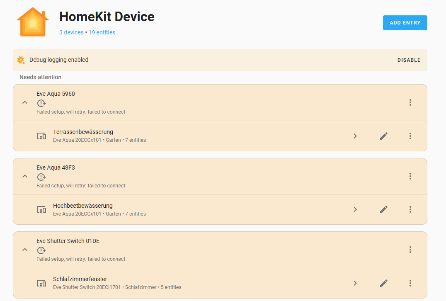The height and width of the screenshot is (301, 446).
Task: Collapse the Eve Aqua 5960 entry
Action: pyautogui.click(x=25, y=102)
